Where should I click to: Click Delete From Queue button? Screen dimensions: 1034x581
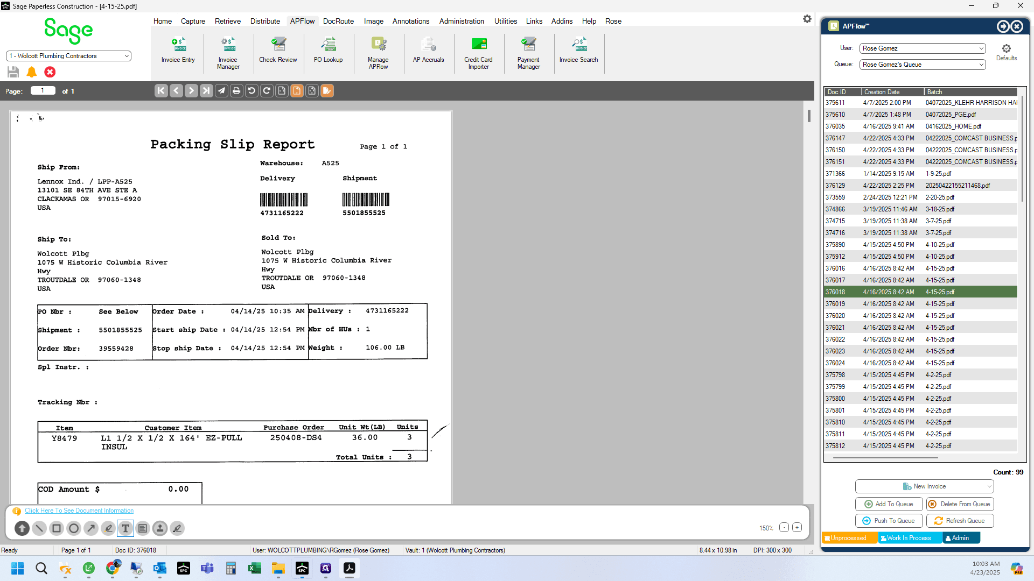point(960,505)
